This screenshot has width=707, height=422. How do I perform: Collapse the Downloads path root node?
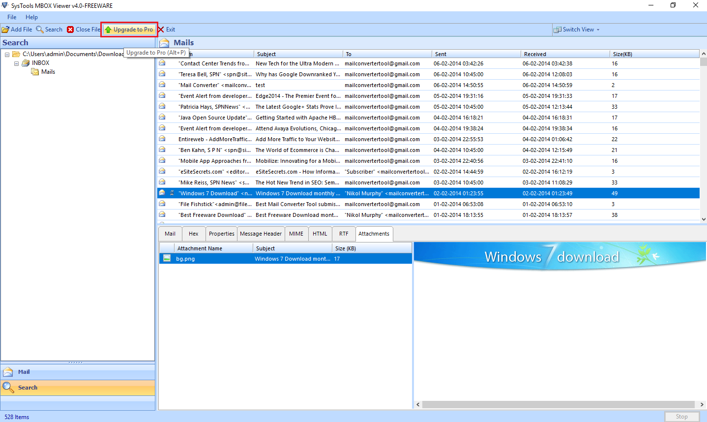pos(7,54)
